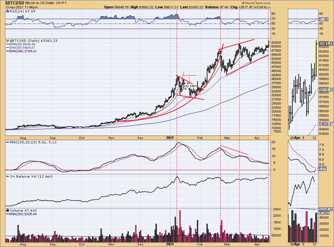Click the 58316.34 EMA tag on right axis
Viewport: 334px width, 247px height.
coord(326,90)
